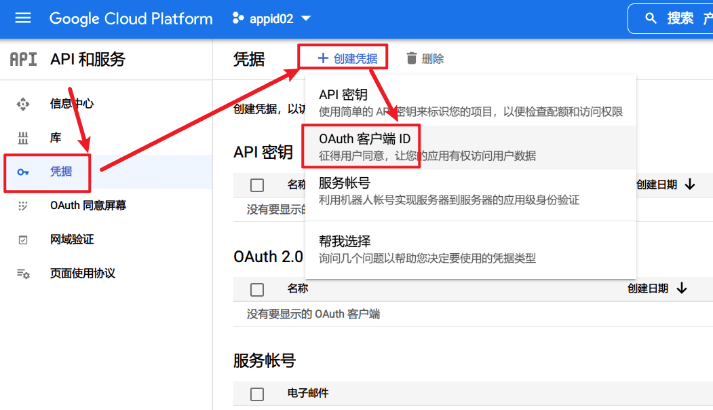The height and width of the screenshot is (410, 713).
Task: Click the 电子邮件 column header
Action: tap(308, 393)
